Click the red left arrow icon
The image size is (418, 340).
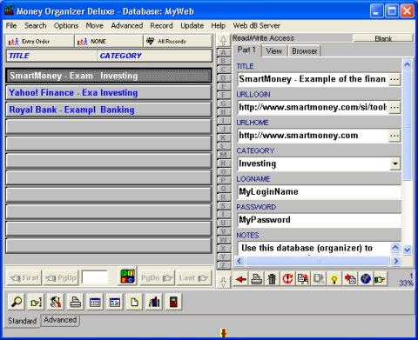point(241,279)
